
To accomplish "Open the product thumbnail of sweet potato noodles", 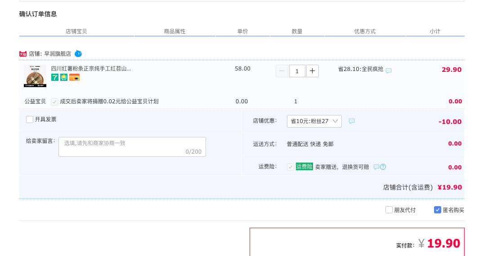I will point(35,76).
